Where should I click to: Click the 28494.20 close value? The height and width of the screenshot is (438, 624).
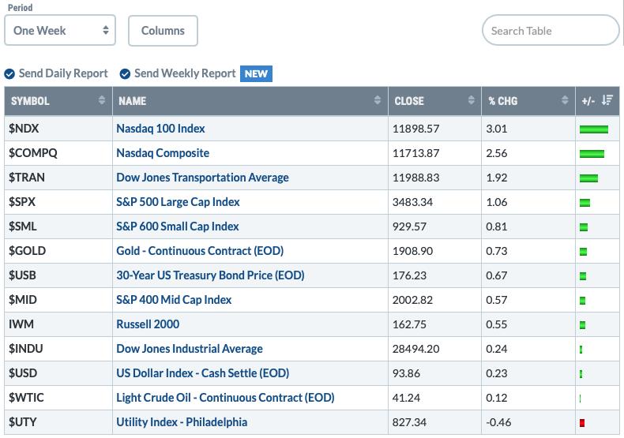415,349
